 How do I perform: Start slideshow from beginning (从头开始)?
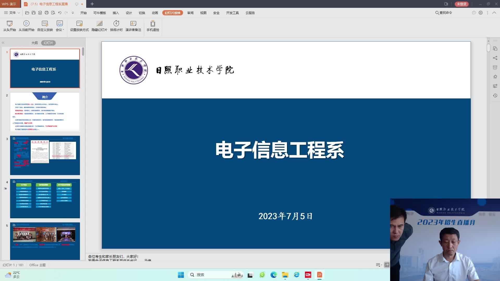click(10, 26)
